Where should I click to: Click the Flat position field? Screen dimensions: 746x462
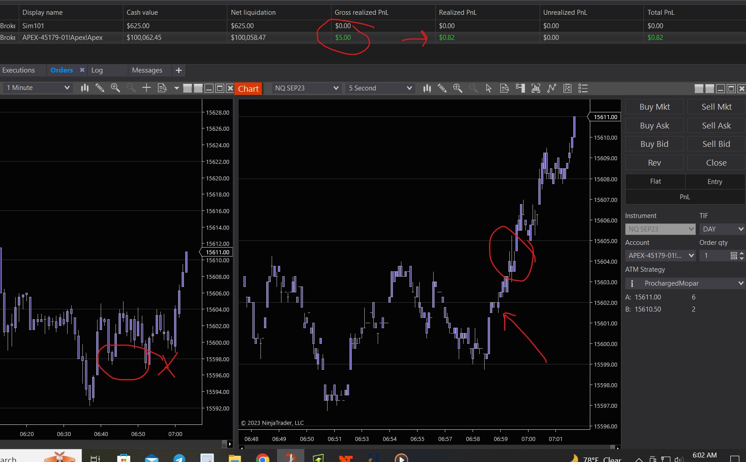pos(655,181)
